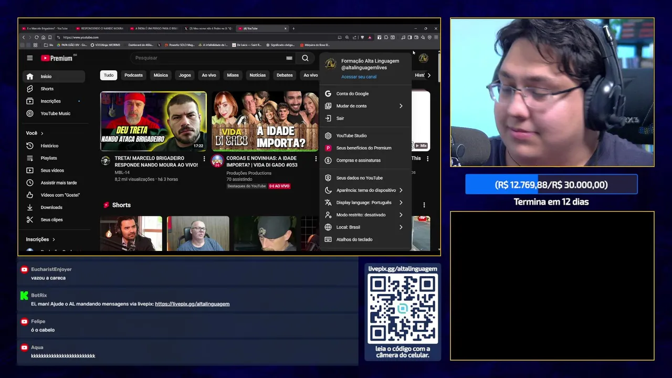Select the Música filter chip
The width and height of the screenshot is (672, 378).
click(161, 75)
